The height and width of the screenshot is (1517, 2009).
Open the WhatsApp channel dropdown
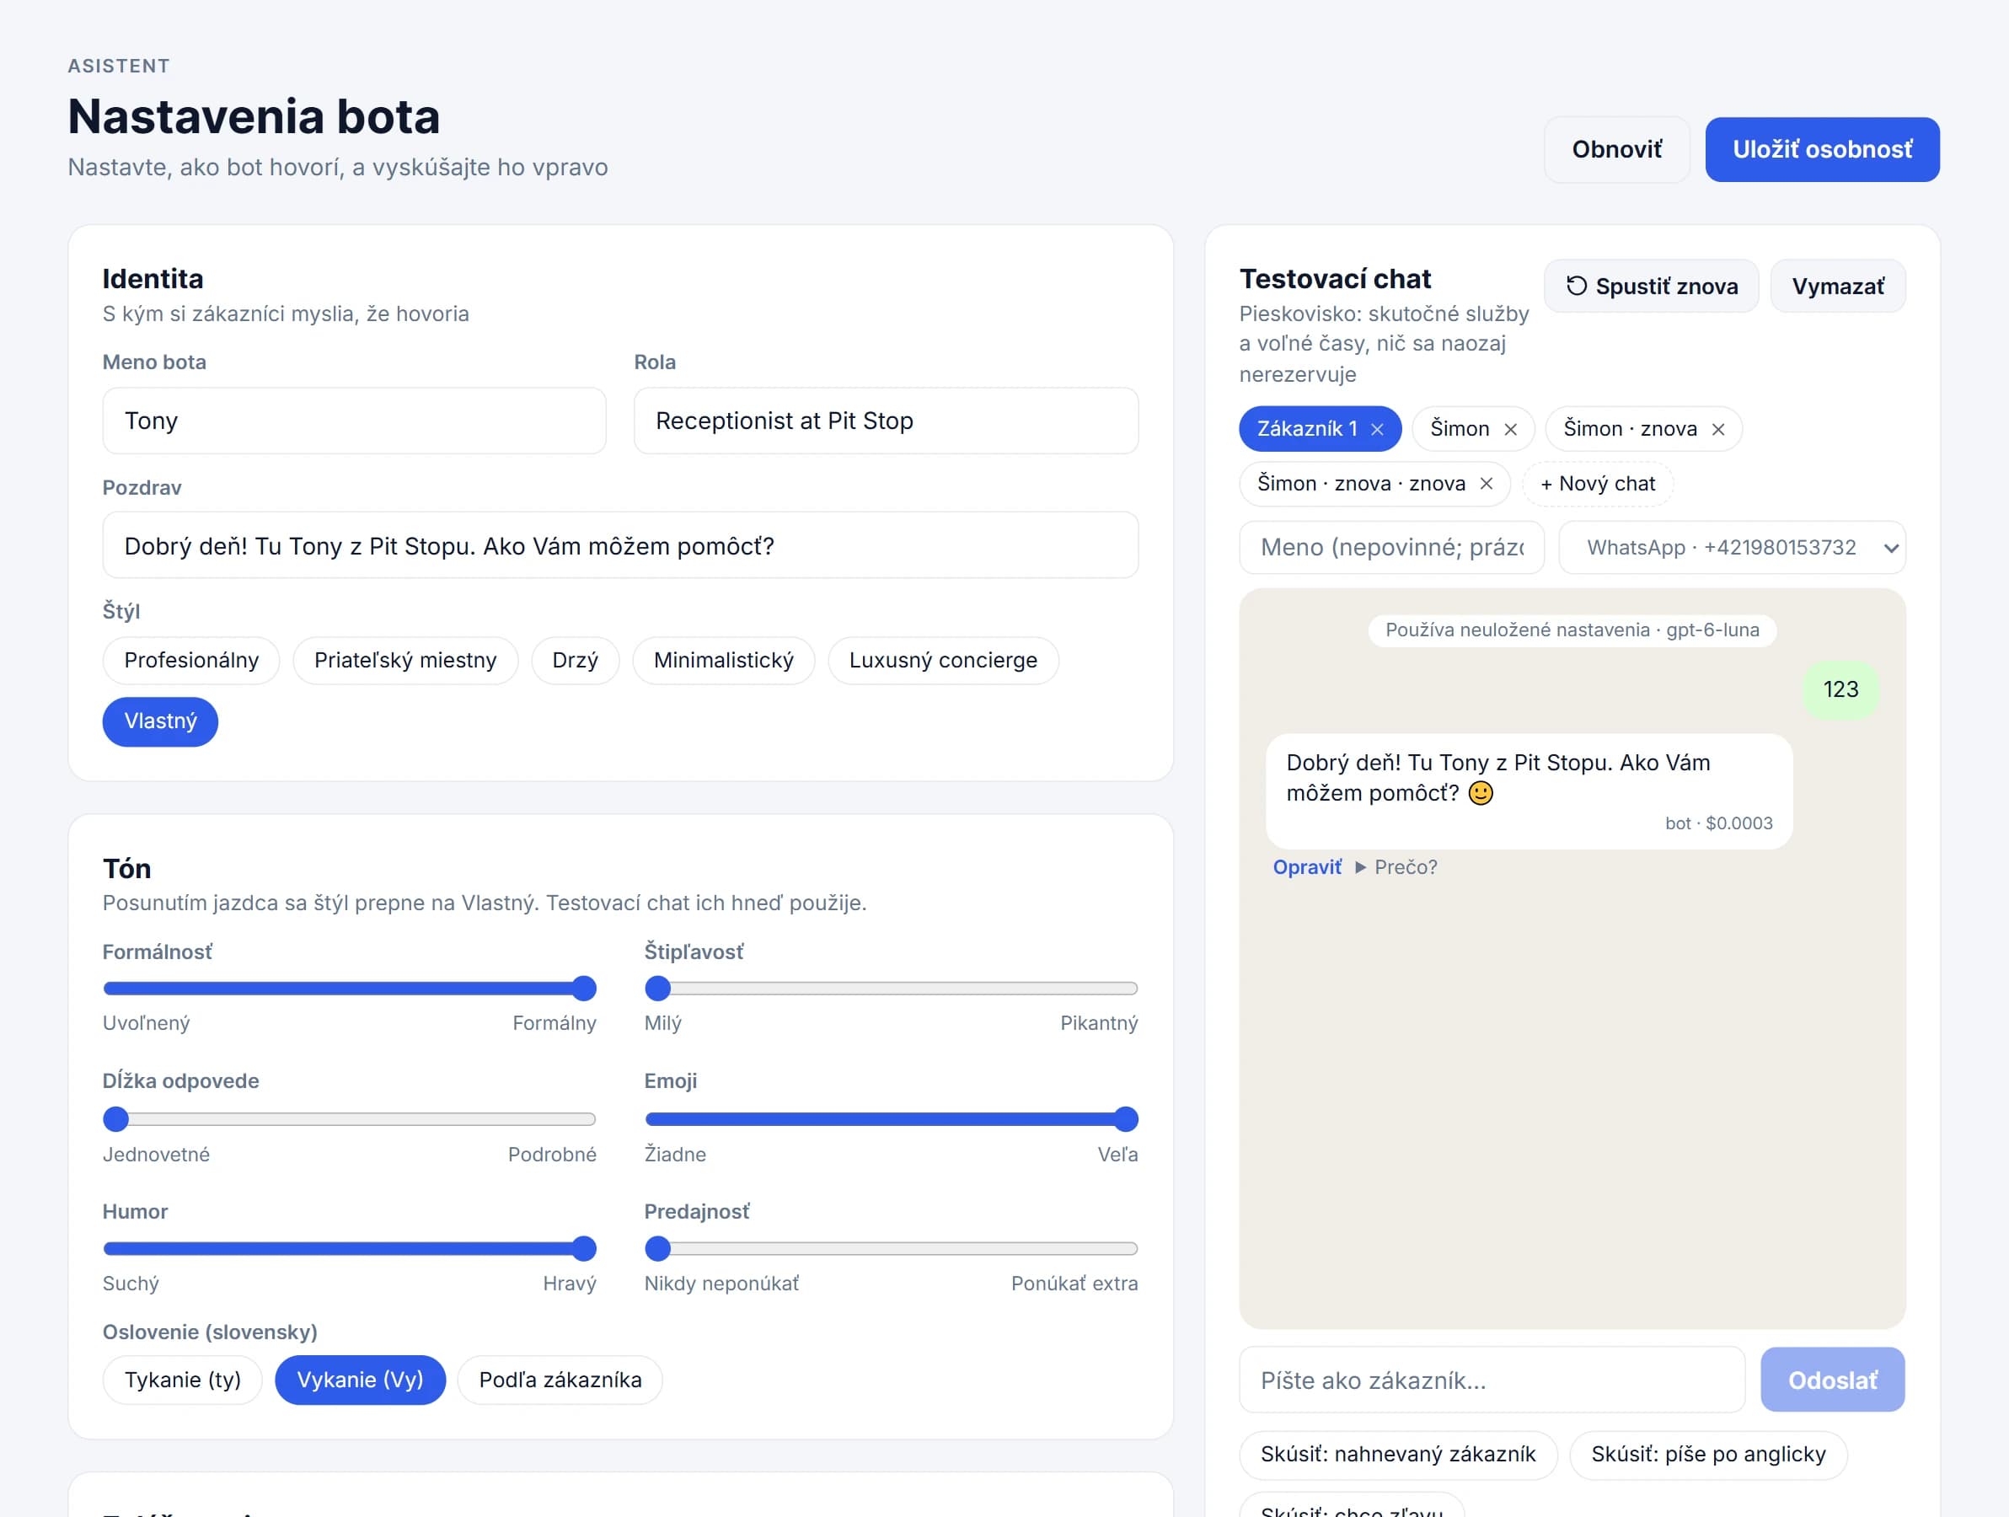[x=1732, y=548]
